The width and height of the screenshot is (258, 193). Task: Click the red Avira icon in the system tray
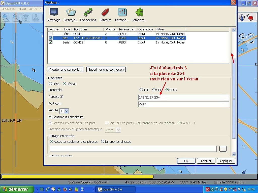click(x=208, y=189)
